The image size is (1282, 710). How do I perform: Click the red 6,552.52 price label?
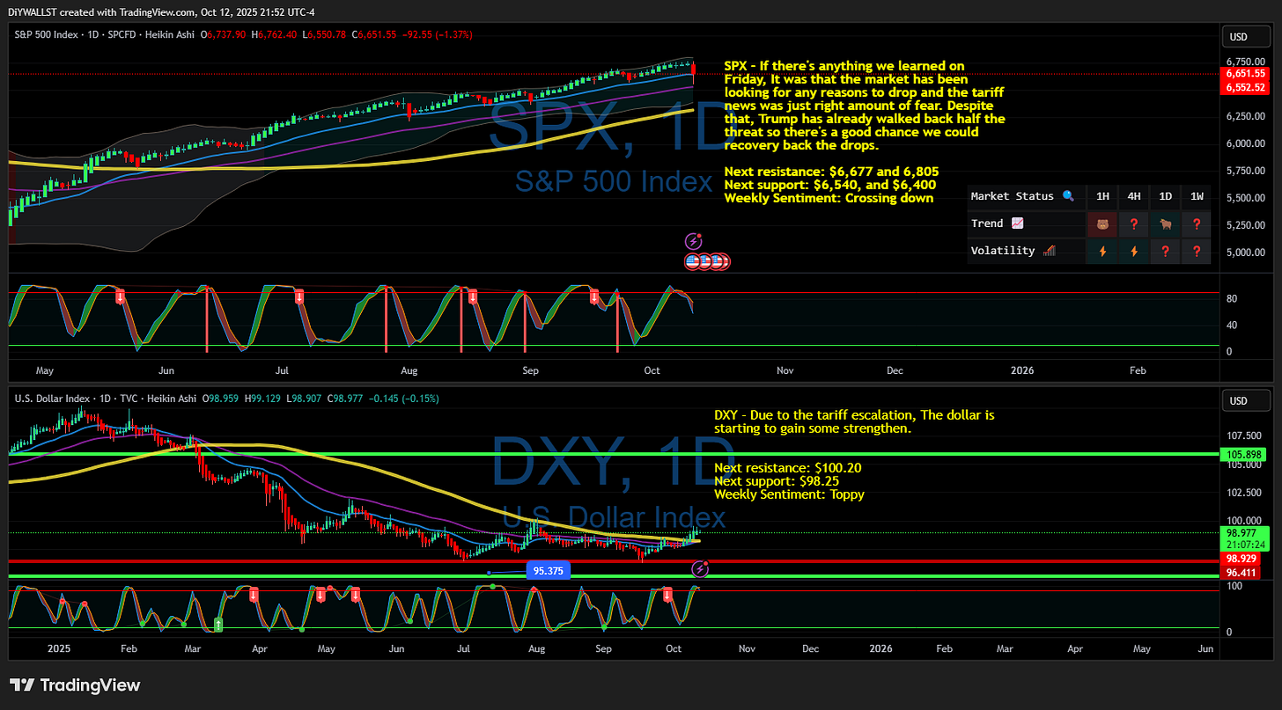coord(1245,87)
